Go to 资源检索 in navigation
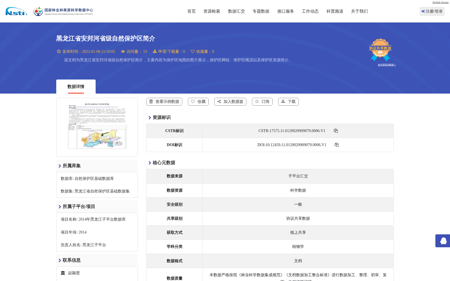450x281 pixels. coord(212,11)
